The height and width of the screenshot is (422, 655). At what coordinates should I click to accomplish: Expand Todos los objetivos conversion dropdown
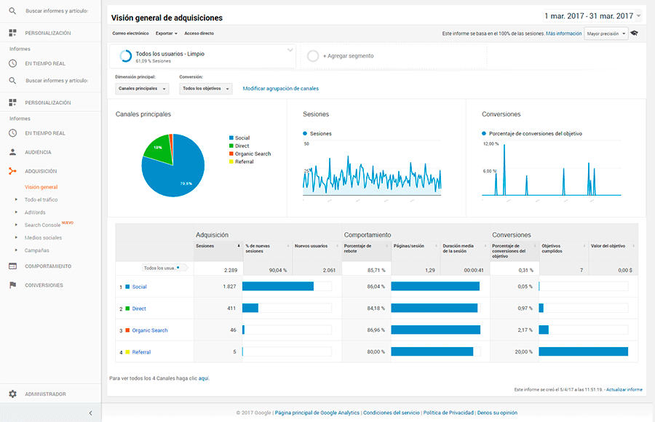(x=206, y=89)
